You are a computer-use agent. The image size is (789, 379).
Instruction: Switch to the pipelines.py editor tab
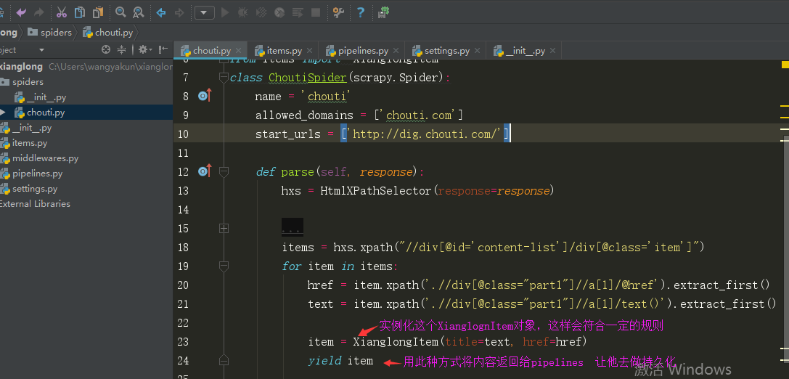point(362,51)
